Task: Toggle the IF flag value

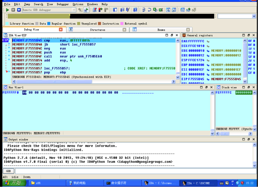Action: point(254,49)
